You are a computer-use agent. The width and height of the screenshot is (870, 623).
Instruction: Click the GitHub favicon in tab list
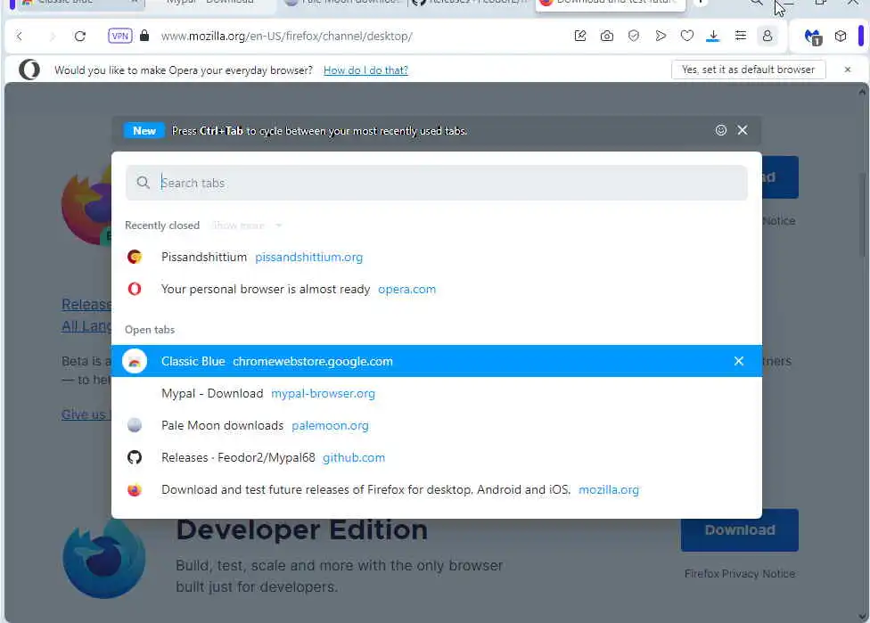click(x=135, y=457)
